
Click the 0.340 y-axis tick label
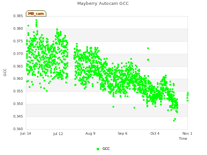(x=18, y=129)
